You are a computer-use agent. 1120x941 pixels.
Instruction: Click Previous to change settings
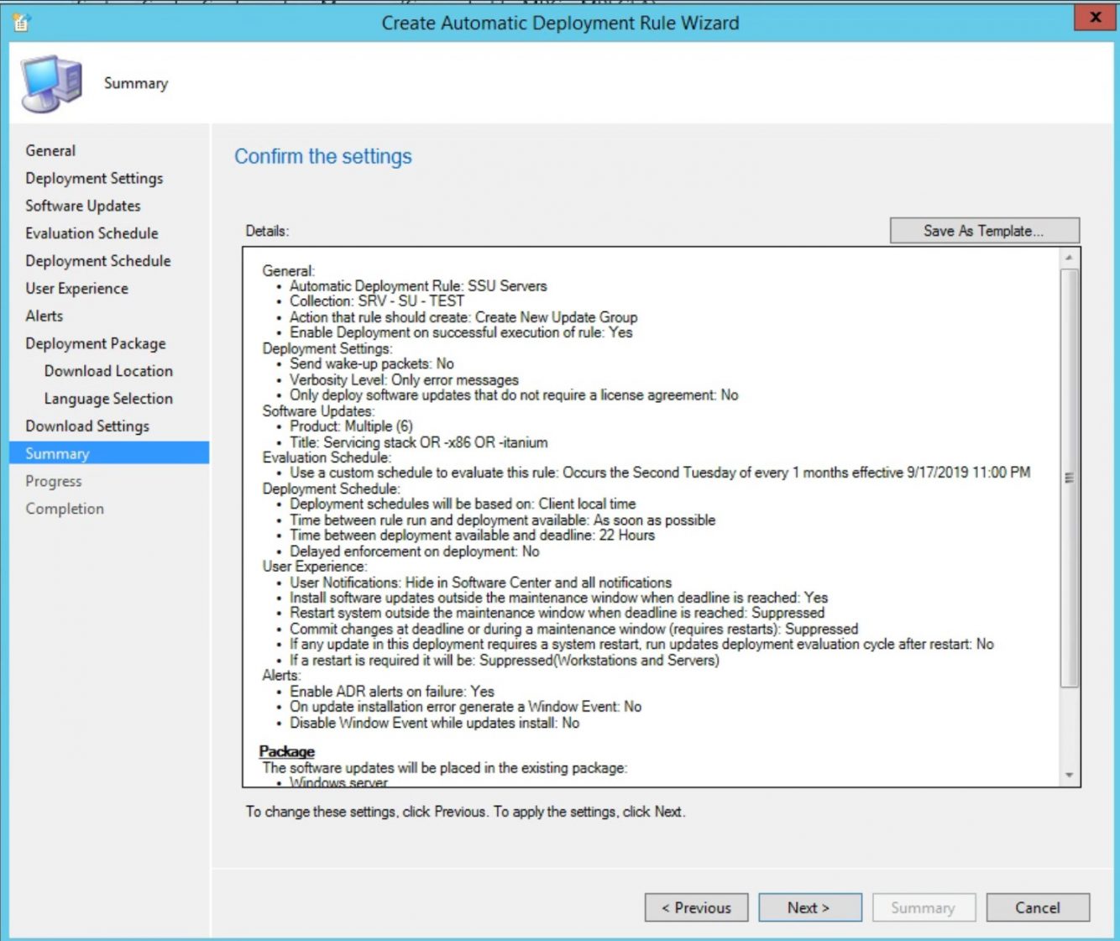pos(696,907)
